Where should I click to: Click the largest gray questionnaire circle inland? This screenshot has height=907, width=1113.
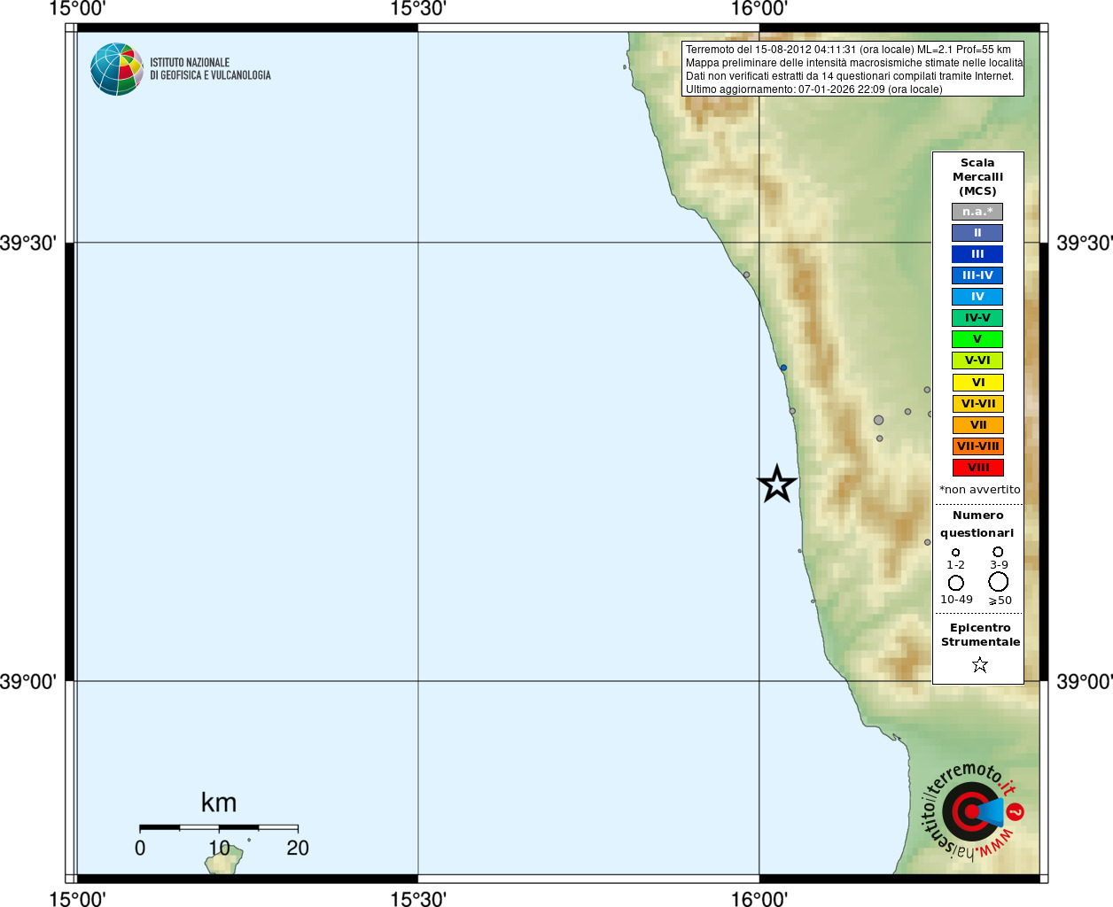pyautogui.click(x=878, y=420)
